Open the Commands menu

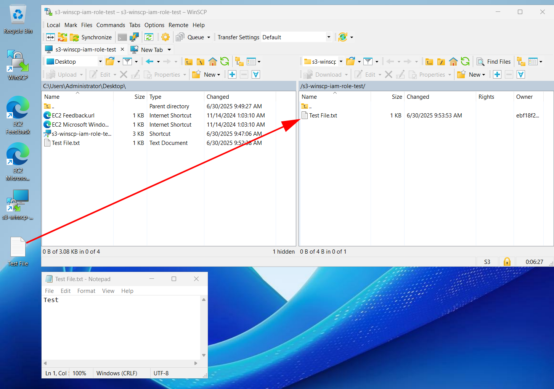(111, 25)
